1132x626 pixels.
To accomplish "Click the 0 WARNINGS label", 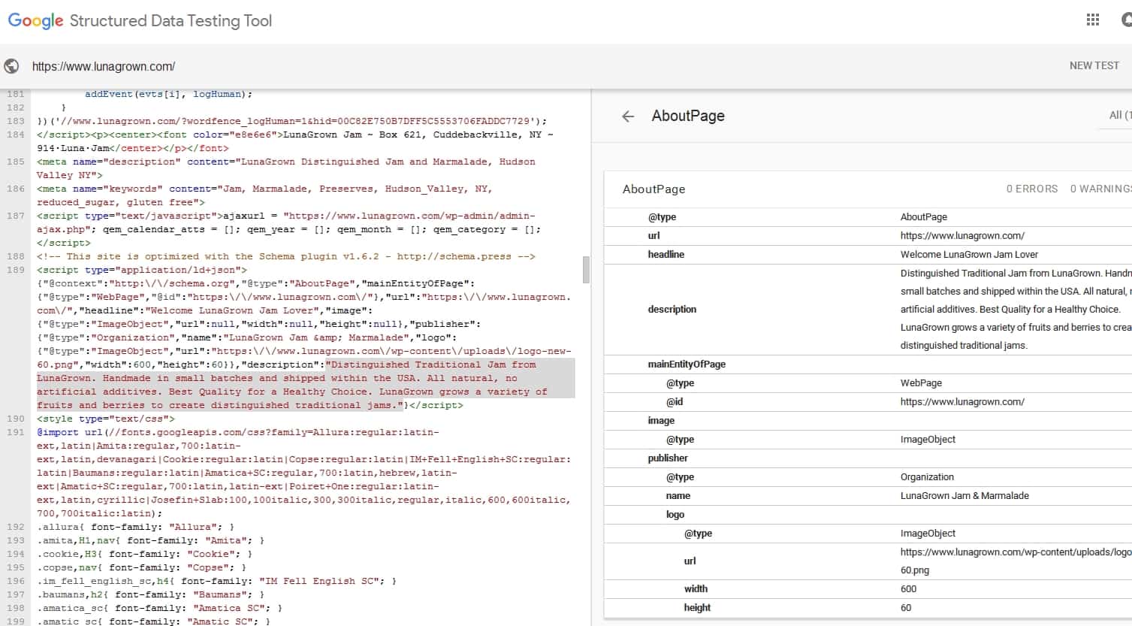I will (x=1100, y=189).
